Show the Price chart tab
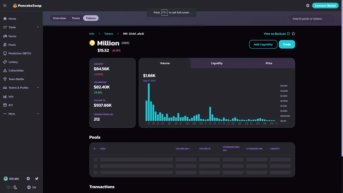Screen dimensions: 343x193 269,63
